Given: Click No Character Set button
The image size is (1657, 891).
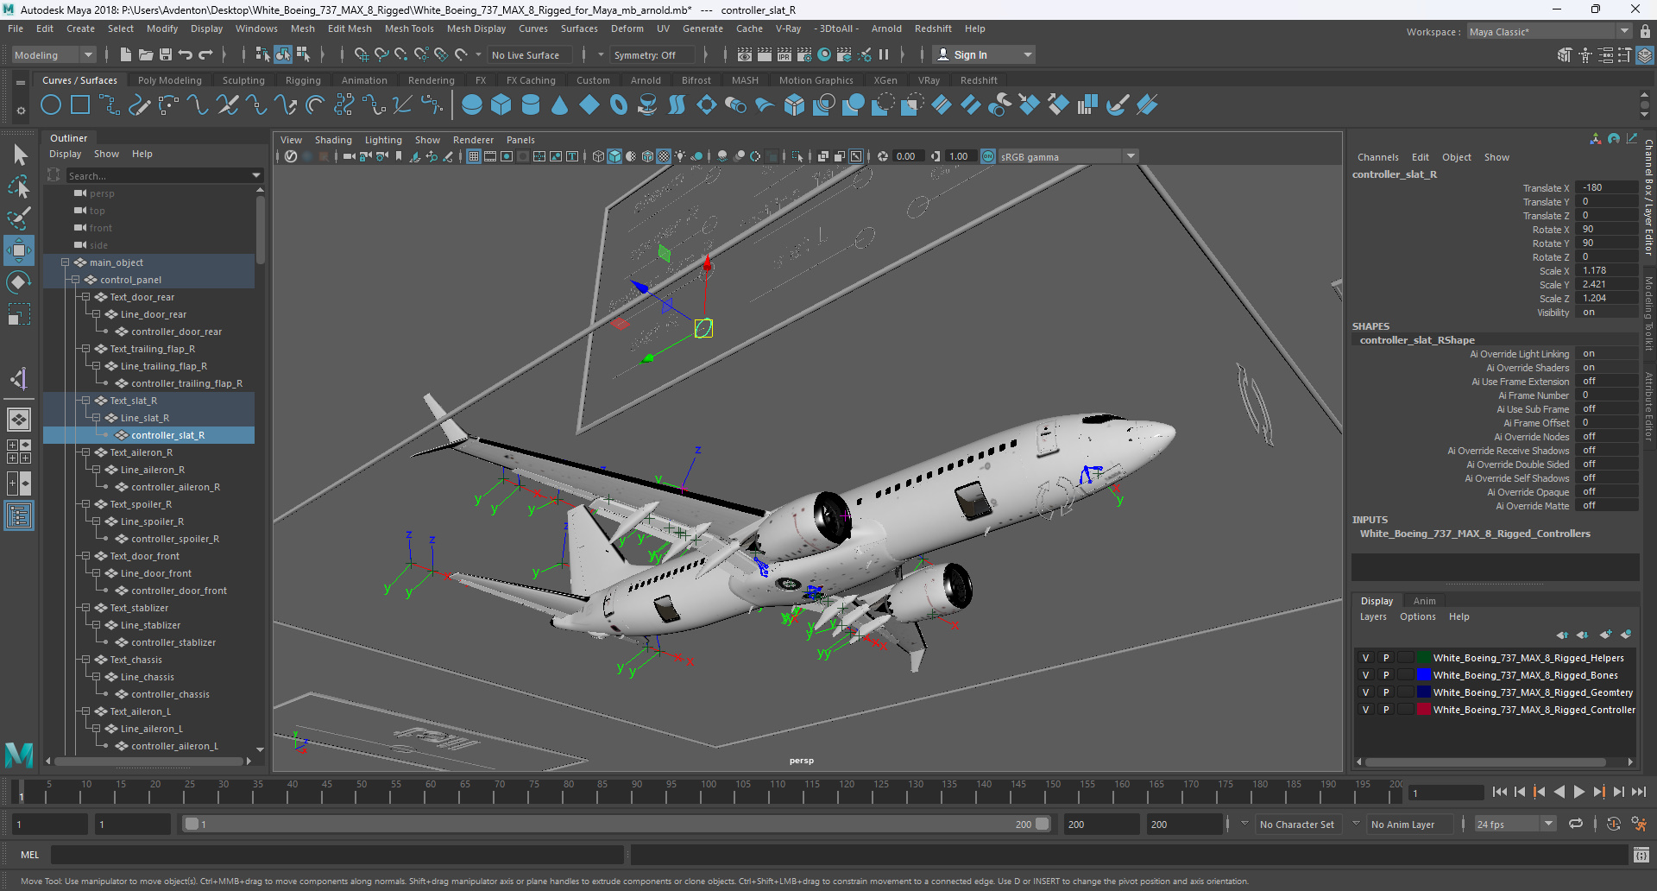Looking at the screenshot, I should tap(1296, 825).
